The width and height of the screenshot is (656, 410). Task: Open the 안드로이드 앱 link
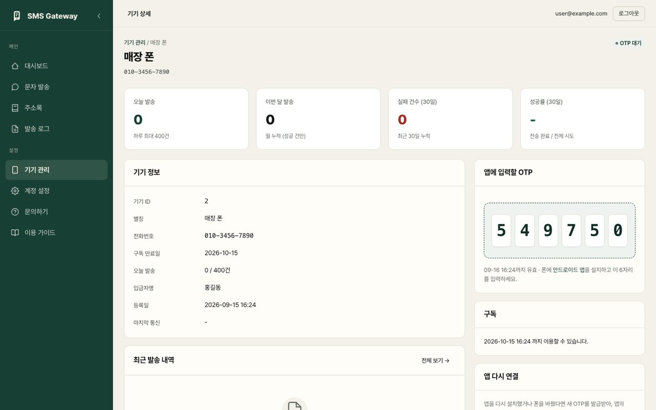tap(569, 270)
